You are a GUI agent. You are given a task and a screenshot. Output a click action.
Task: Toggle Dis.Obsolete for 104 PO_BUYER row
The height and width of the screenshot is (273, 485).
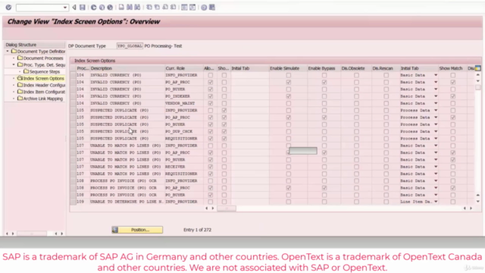pyautogui.click(x=356, y=89)
